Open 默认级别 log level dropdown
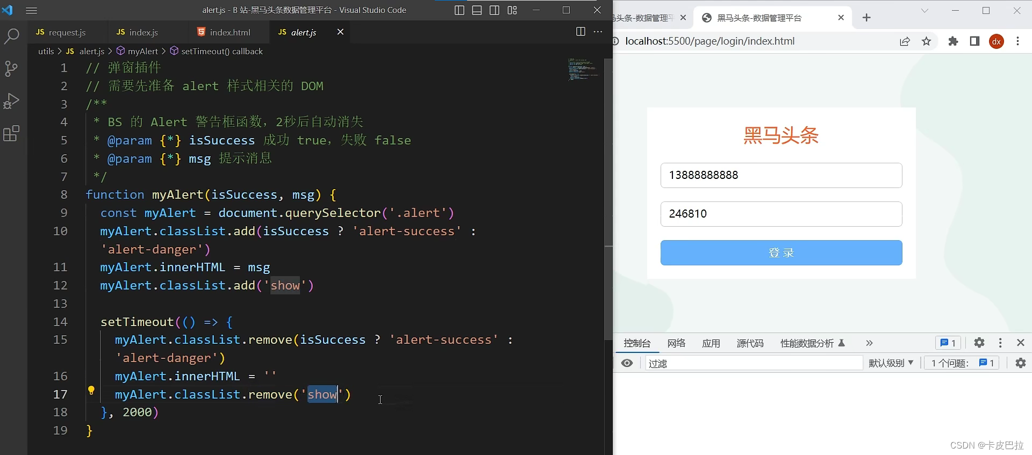1032x455 pixels. click(891, 363)
